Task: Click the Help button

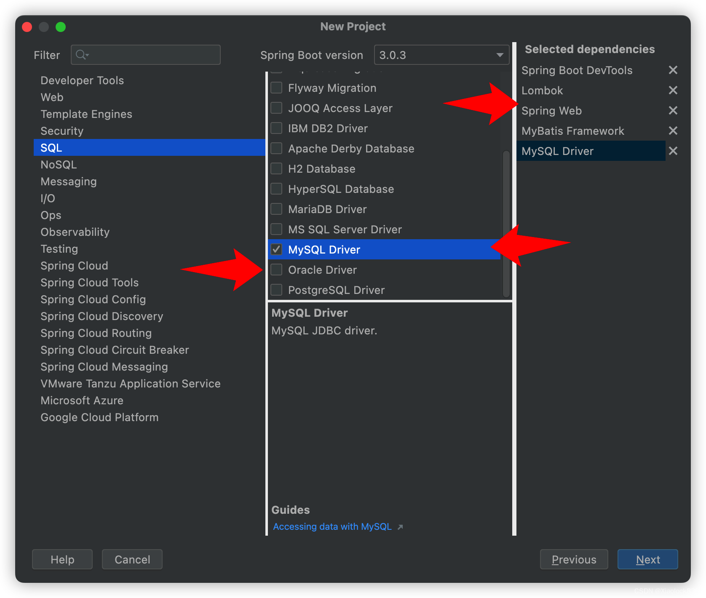Action: [x=62, y=559]
